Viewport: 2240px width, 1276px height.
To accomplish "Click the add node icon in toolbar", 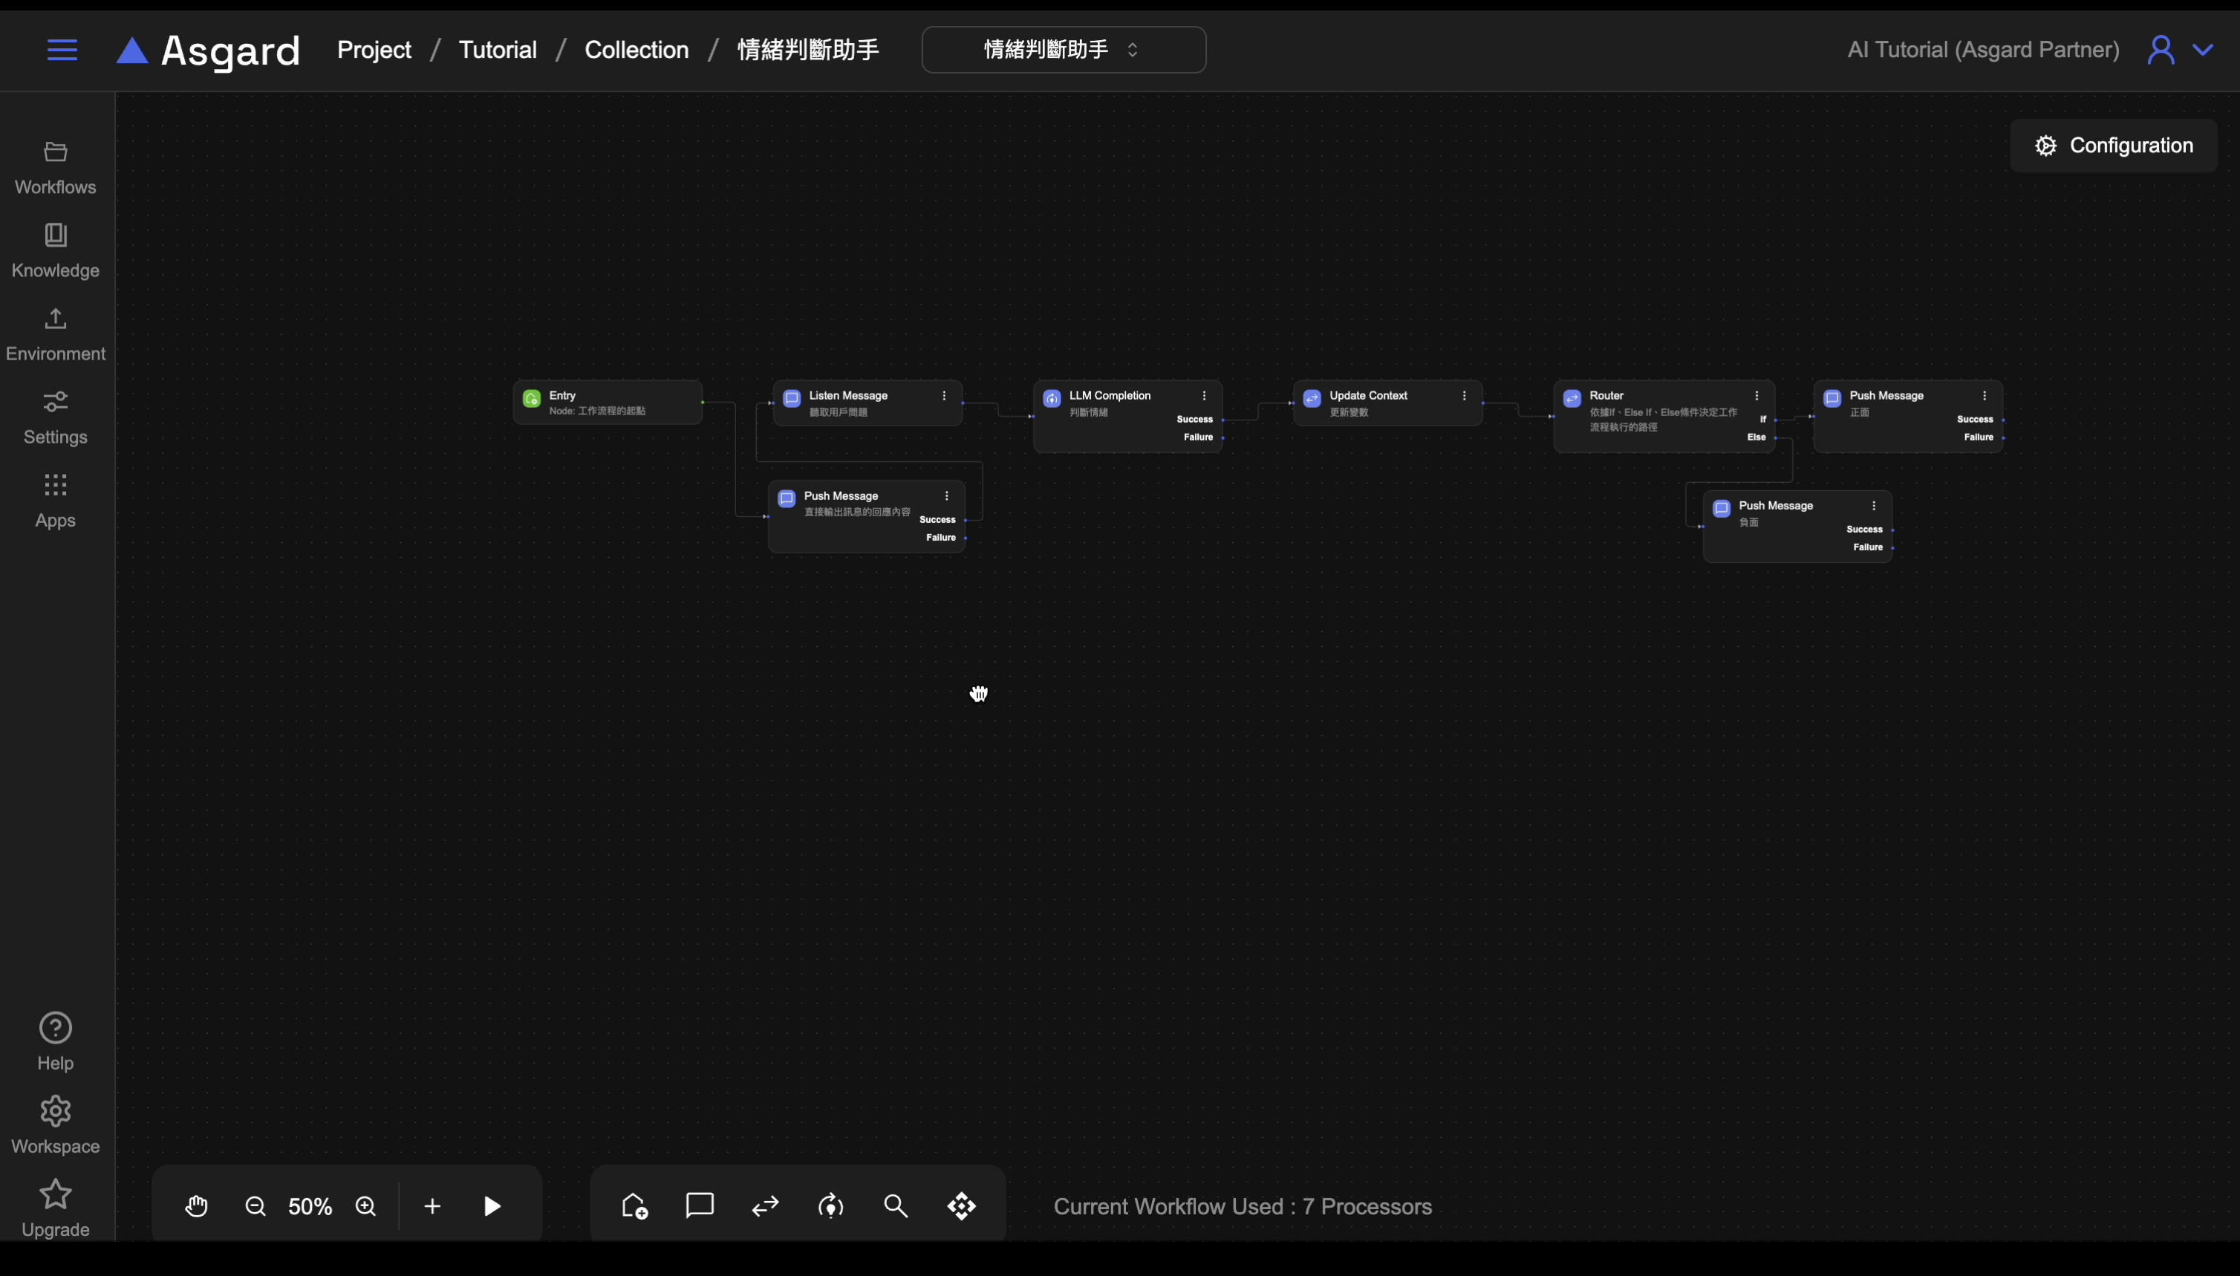I will coord(634,1207).
